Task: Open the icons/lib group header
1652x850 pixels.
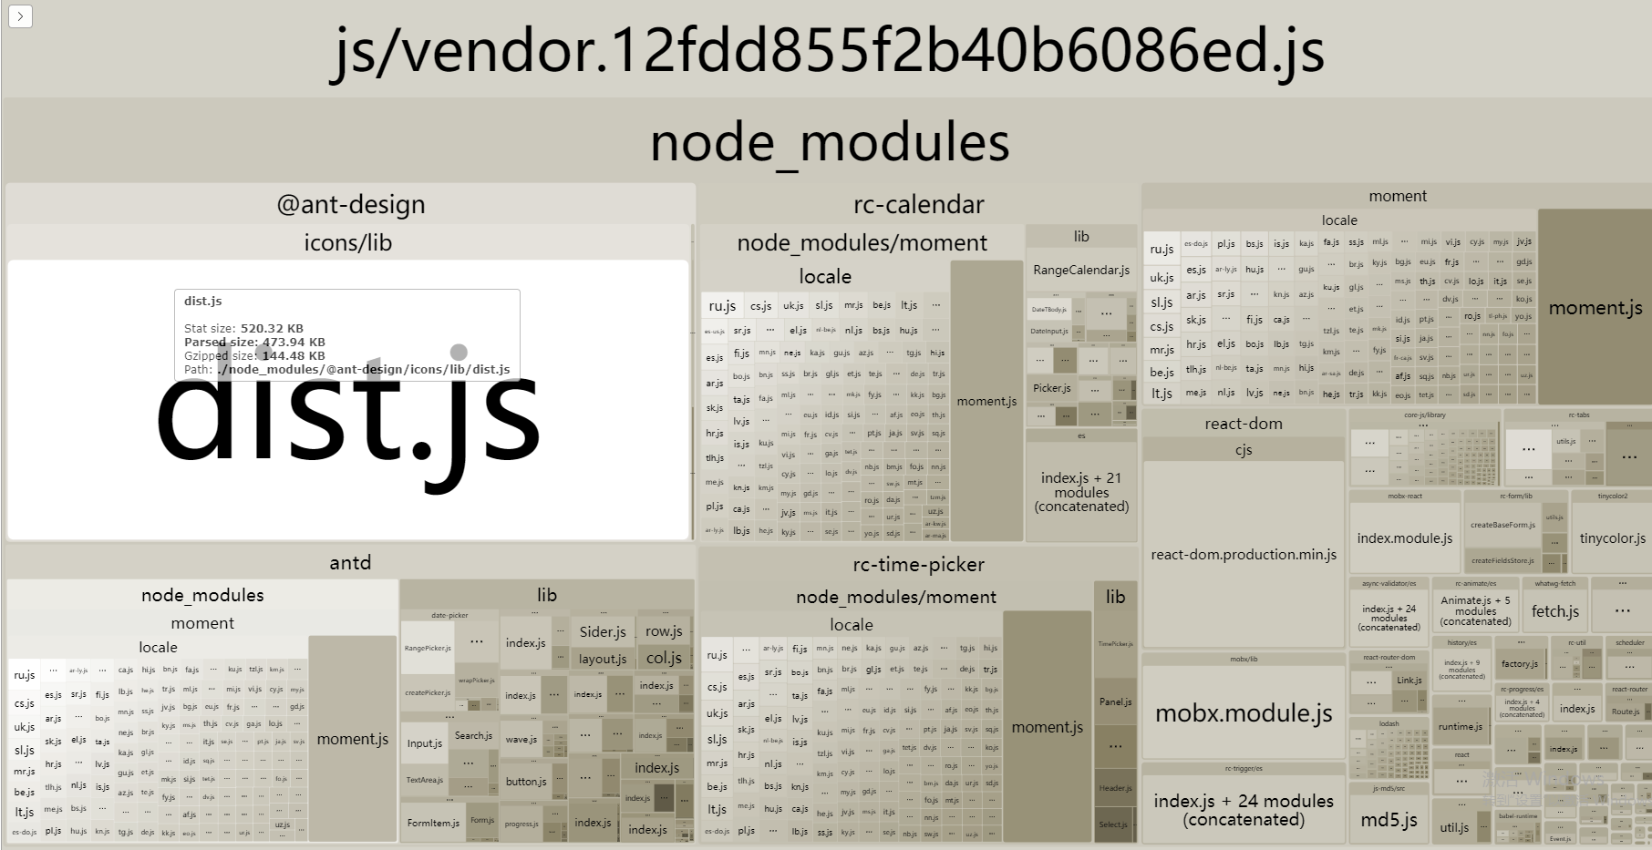Action: tap(348, 242)
